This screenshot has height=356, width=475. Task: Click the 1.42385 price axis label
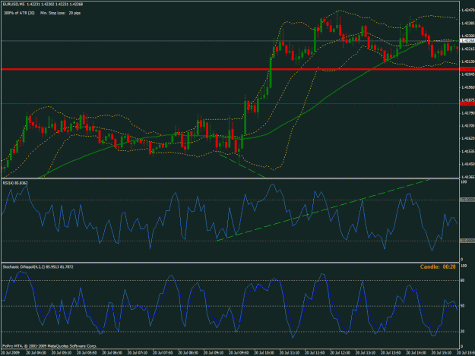468,23
